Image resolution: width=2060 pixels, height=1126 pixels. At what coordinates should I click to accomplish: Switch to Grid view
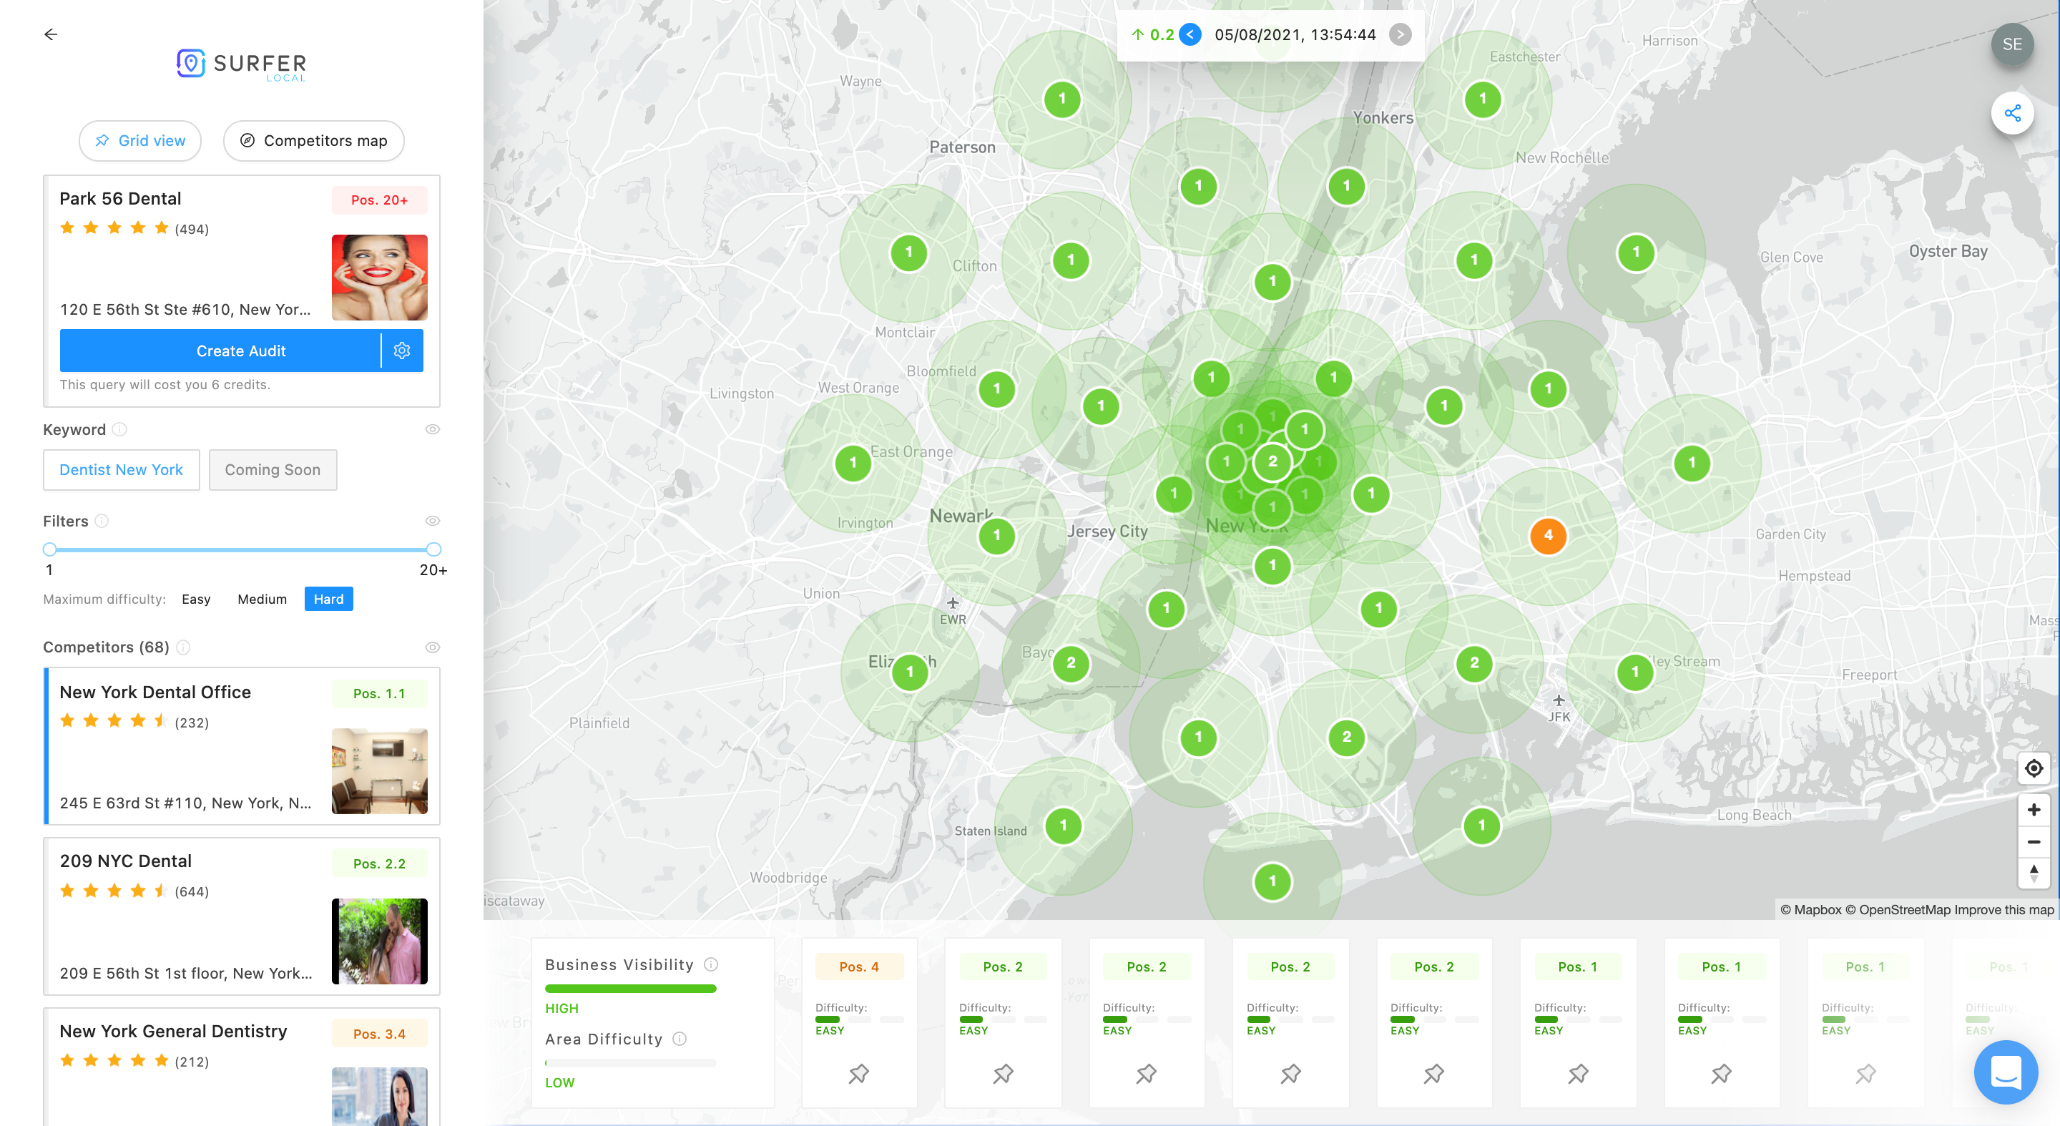[x=140, y=141]
